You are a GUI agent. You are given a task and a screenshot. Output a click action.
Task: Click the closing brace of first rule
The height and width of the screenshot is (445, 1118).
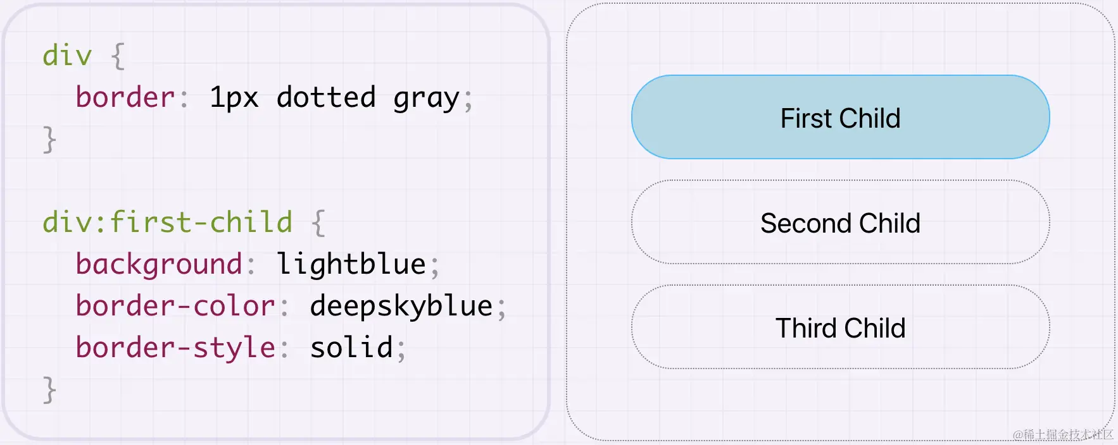click(x=49, y=139)
